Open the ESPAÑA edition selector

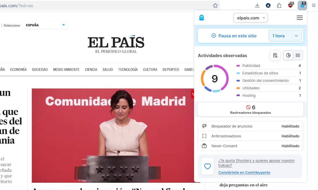(45, 25)
